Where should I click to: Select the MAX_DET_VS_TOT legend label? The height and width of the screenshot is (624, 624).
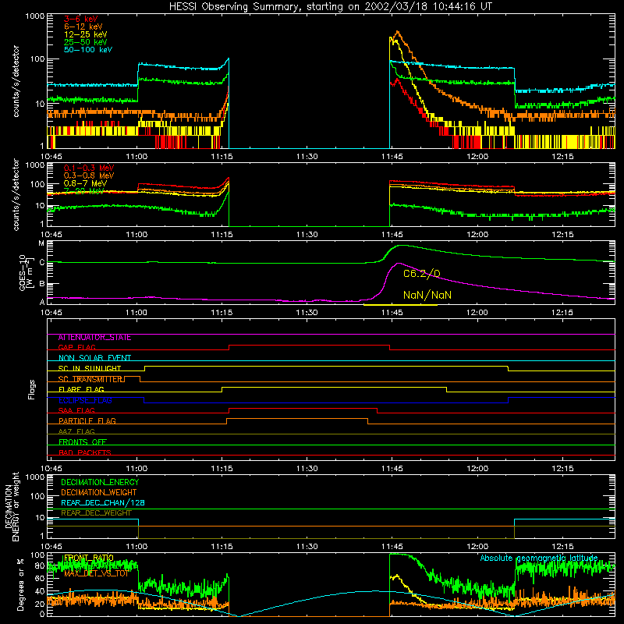(x=96, y=573)
